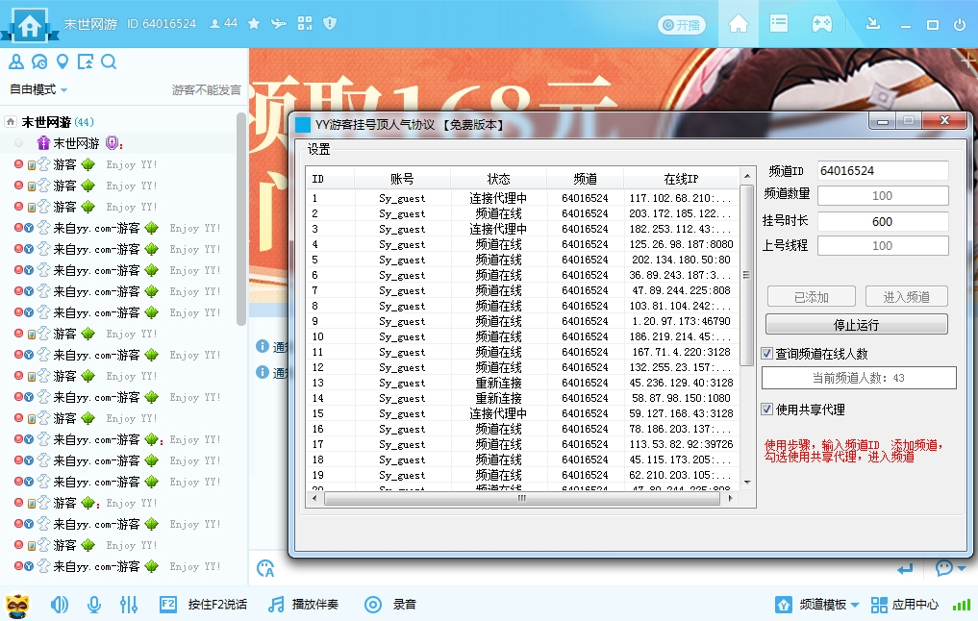Open the 自由模式 dropdown
The height and width of the screenshot is (621, 978).
point(35,88)
